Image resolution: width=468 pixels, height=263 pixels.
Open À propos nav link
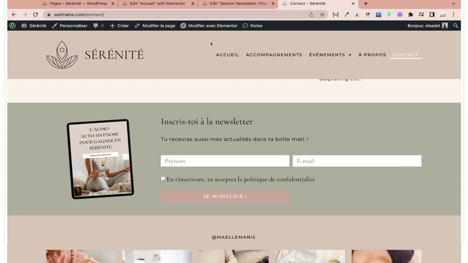point(372,55)
